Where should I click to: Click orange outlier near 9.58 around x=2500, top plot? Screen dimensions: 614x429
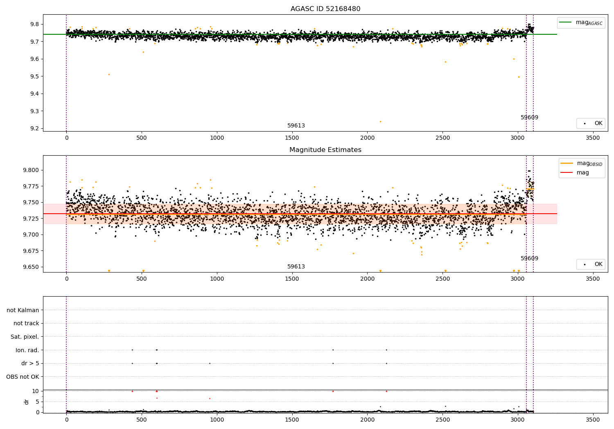445,62
